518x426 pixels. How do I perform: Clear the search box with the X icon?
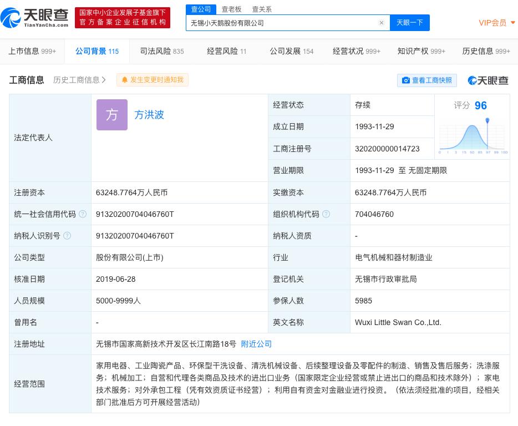click(381, 23)
